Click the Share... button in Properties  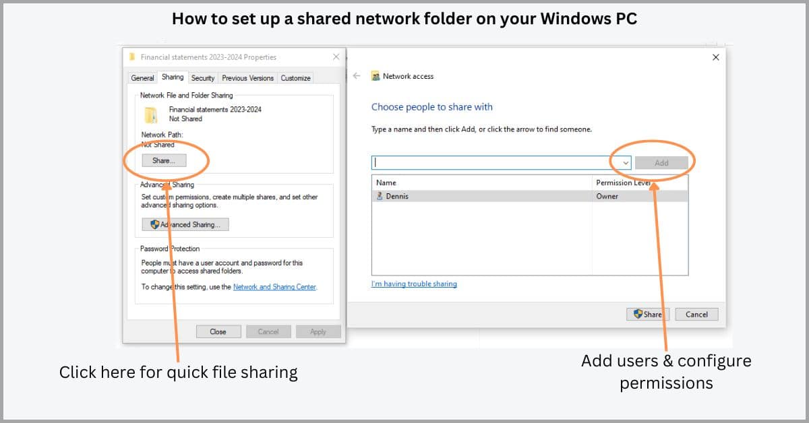click(164, 161)
